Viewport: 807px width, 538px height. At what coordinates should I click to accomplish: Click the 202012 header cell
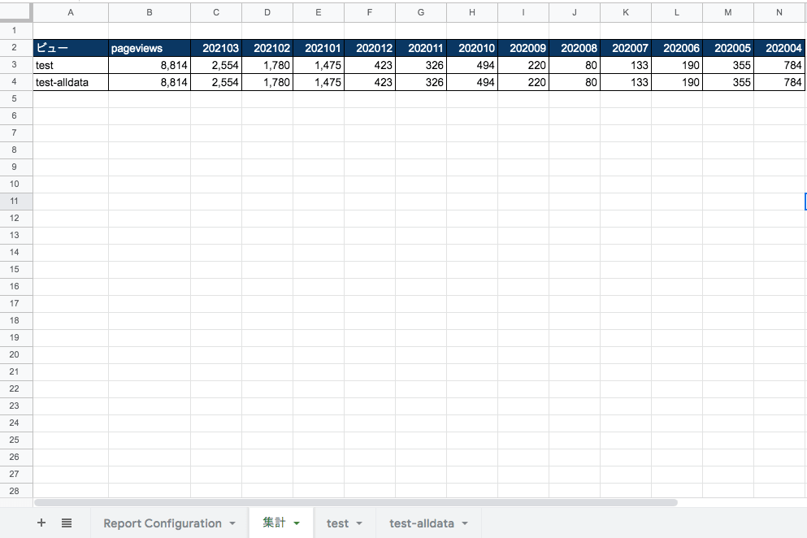(370, 48)
